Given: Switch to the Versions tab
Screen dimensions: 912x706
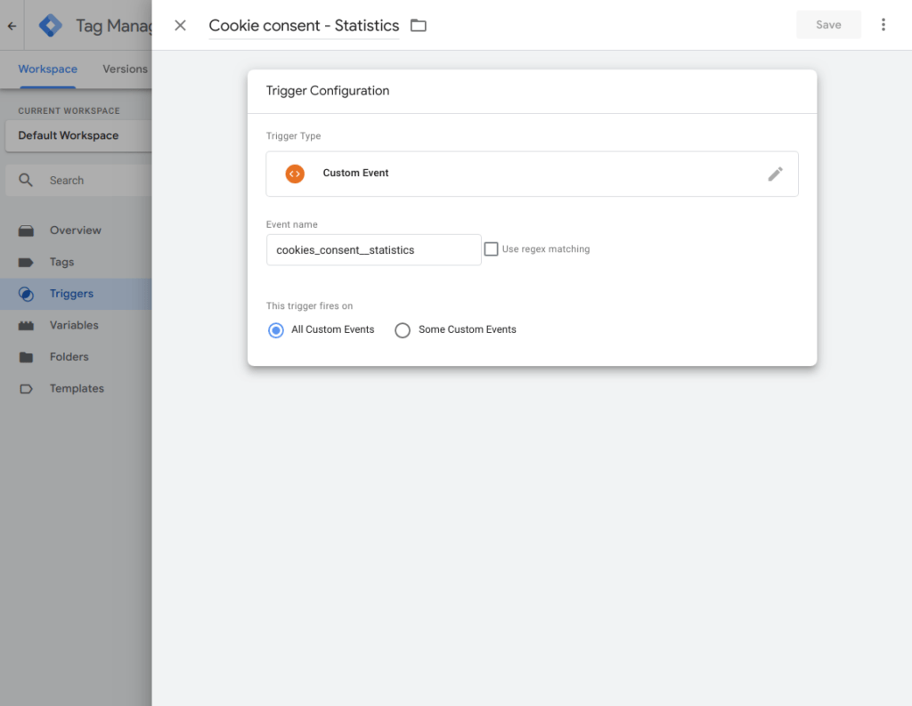Looking at the screenshot, I should (x=125, y=69).
